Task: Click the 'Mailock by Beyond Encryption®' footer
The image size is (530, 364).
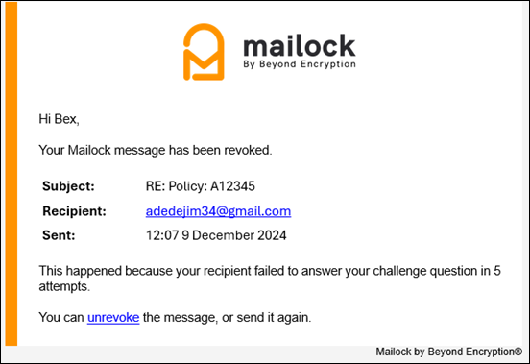Action: [x=449, y=352]
